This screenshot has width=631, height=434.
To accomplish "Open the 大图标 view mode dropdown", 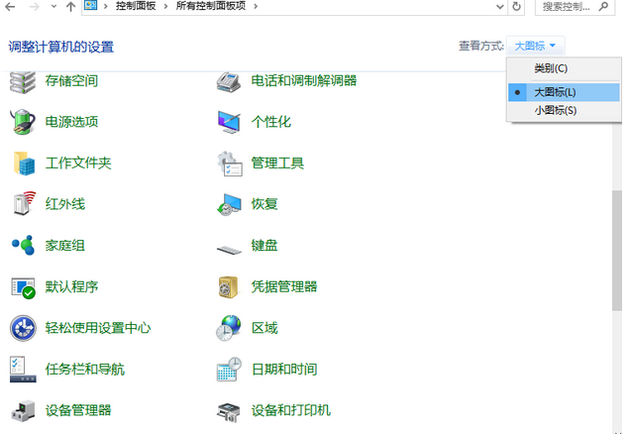I will tap(535, 46).
